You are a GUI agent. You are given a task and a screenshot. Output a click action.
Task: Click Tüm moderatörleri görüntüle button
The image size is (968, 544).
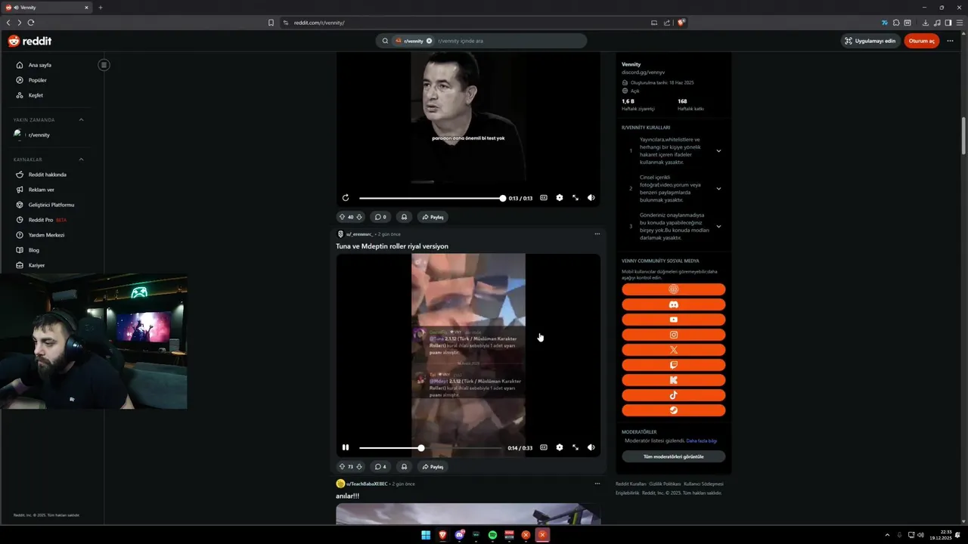(674, 456)
